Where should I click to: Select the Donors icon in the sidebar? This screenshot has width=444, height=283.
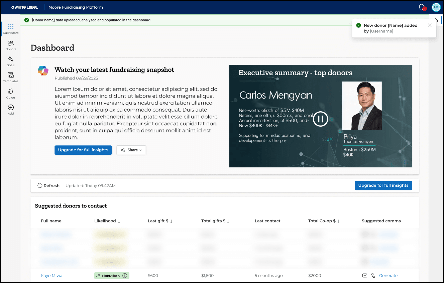pyautogui.click(x=11, y=43)
